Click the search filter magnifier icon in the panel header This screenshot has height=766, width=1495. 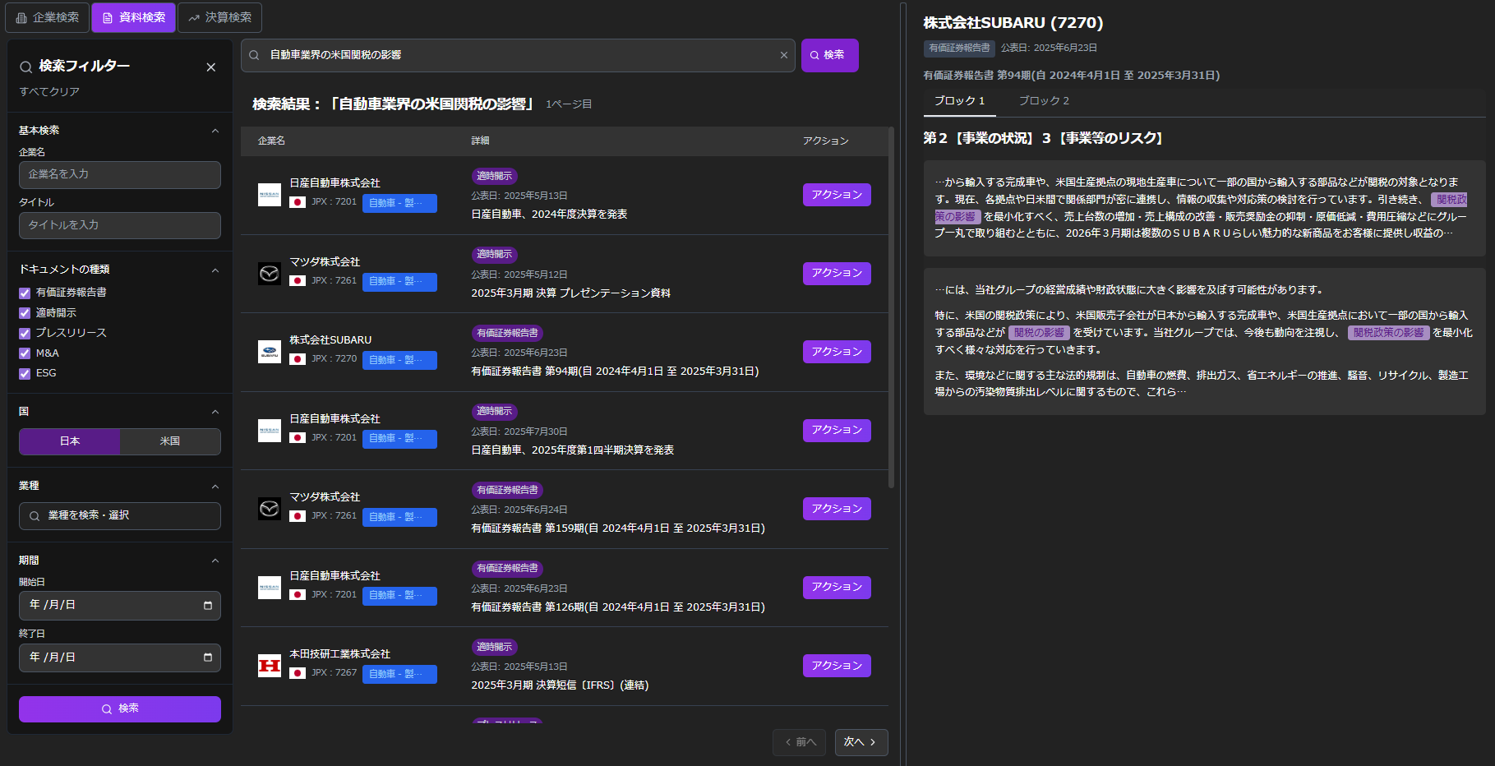[26, 67]
